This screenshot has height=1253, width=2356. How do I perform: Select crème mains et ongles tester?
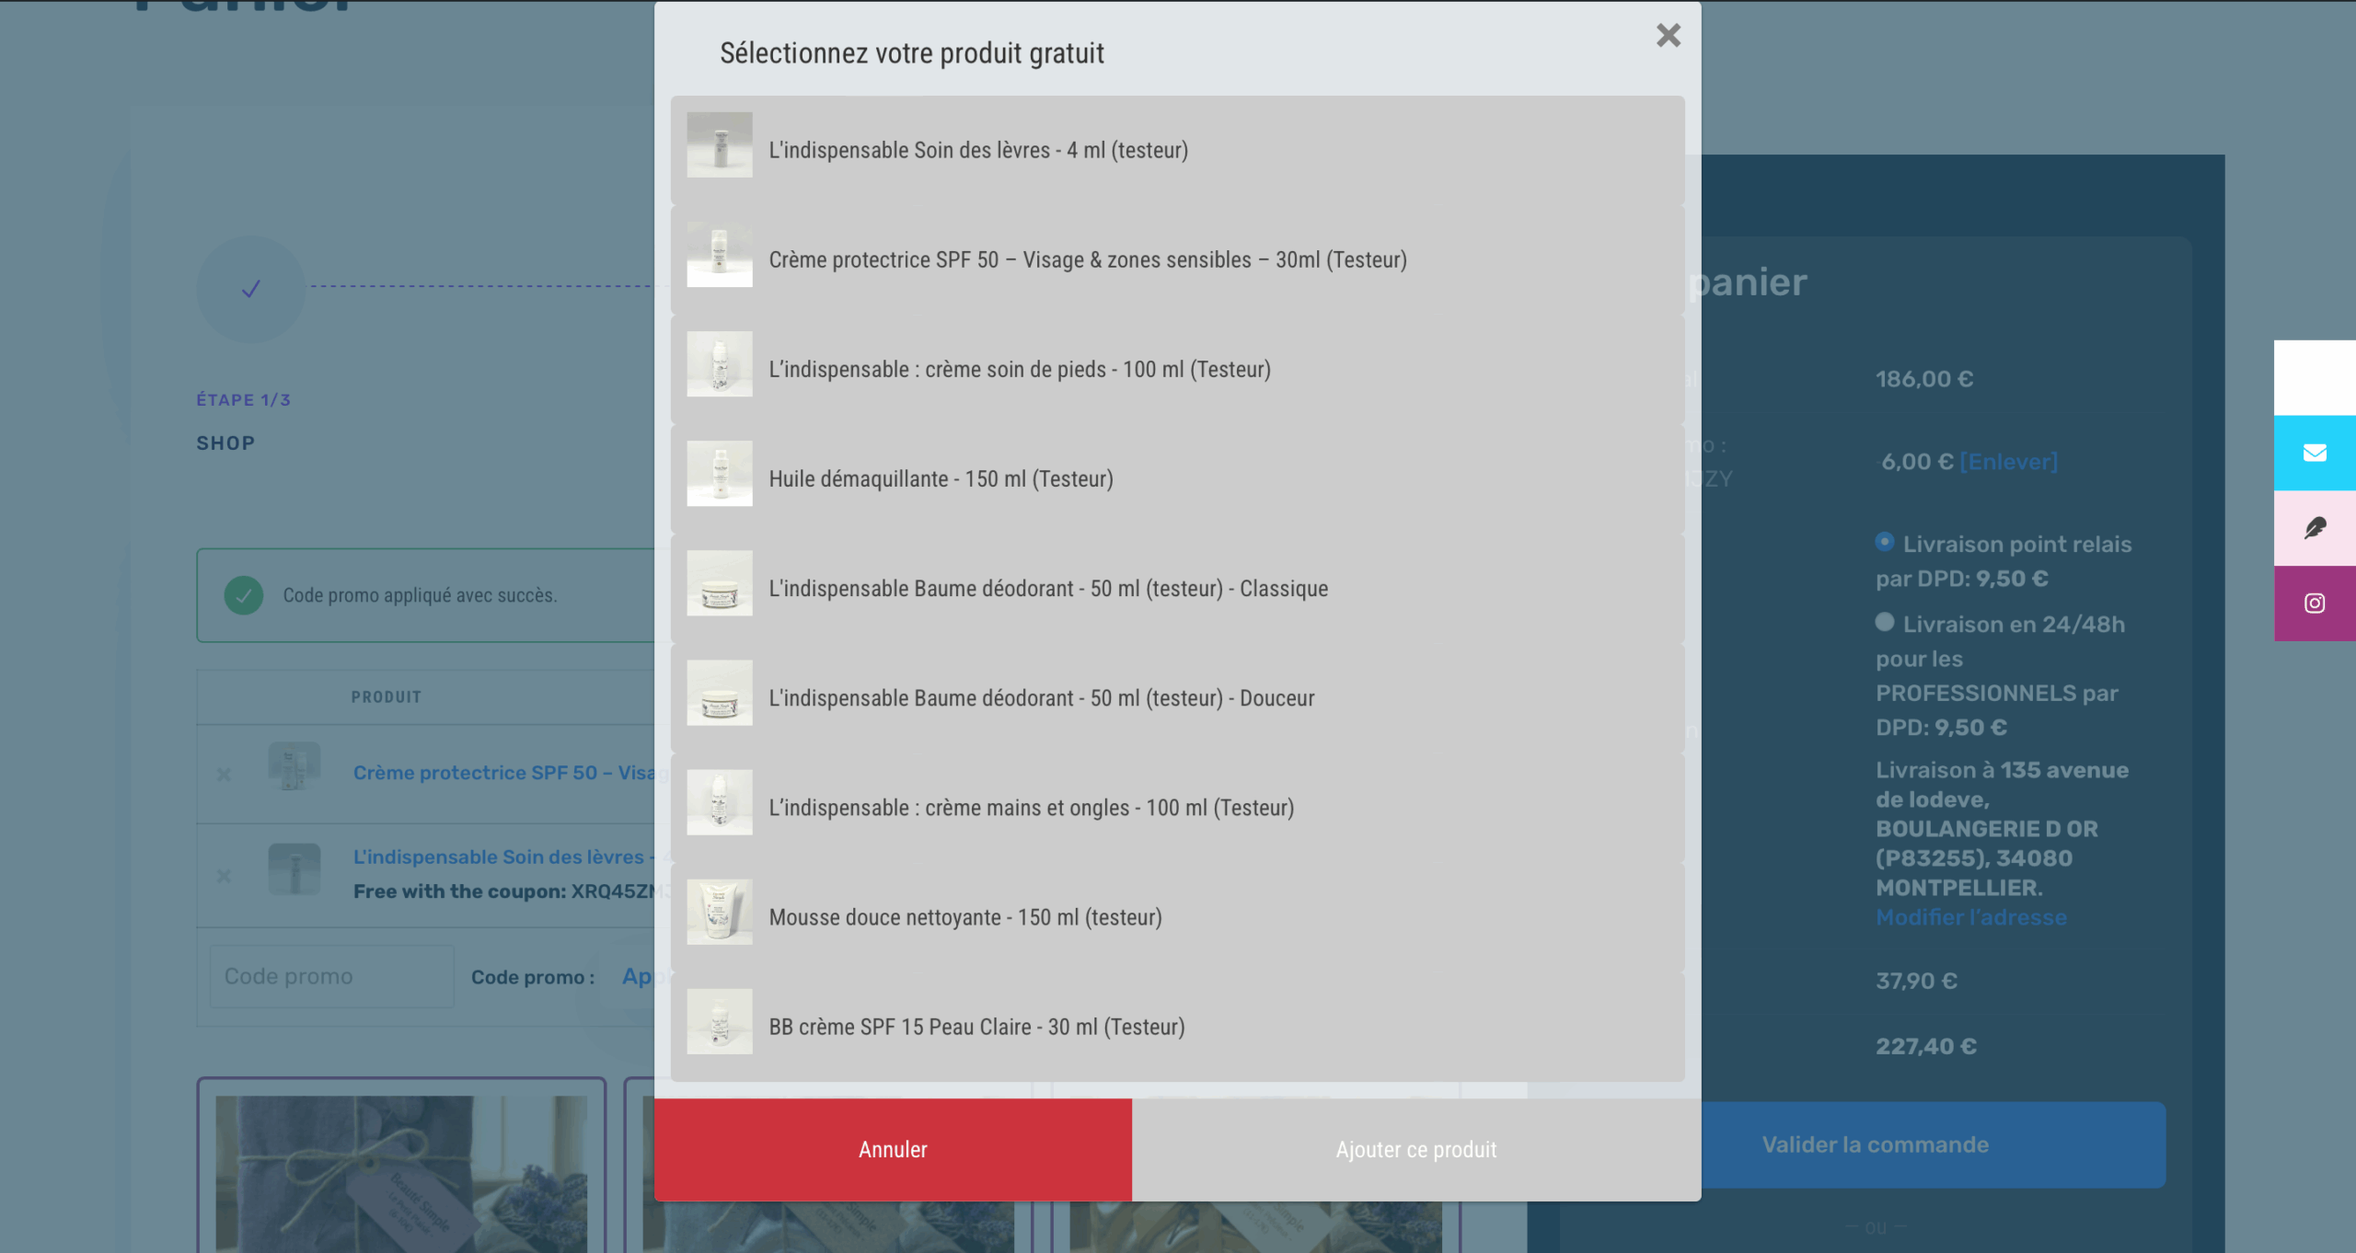[x=1031, y=808]
